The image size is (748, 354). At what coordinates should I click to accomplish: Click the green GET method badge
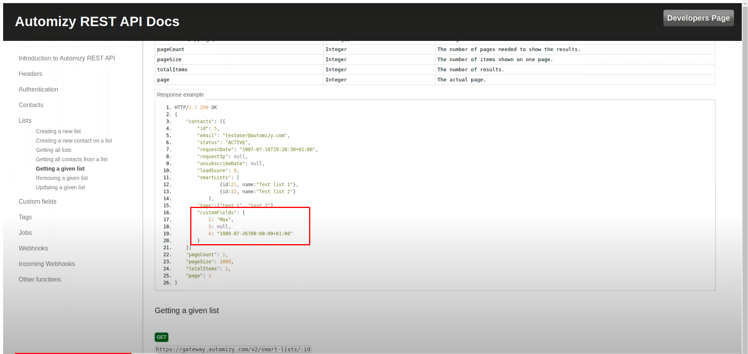(x=161, y=337)
